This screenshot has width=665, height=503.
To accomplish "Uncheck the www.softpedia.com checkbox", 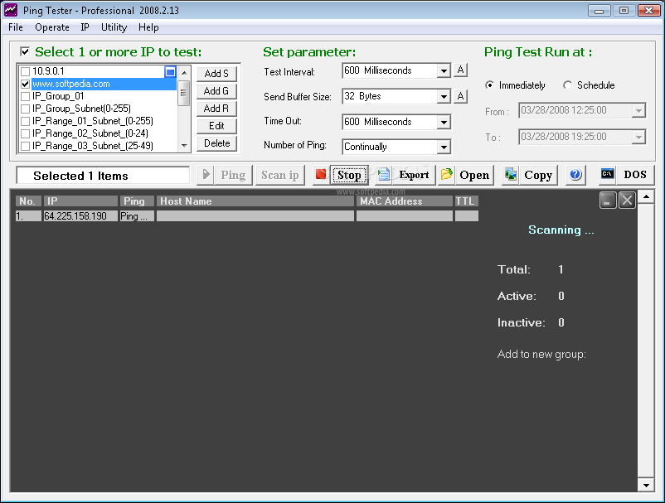I will point(26,84).
